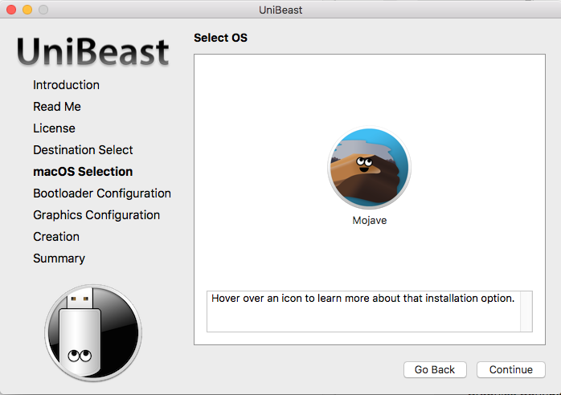Open the Read Me step
Image resolution: width=561 pixels, height=395 pixels.
[x=57, y=107]
